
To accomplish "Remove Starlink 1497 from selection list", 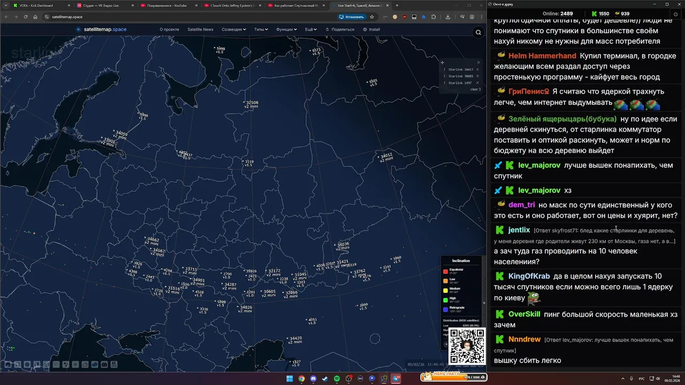I will coord(477,83).
